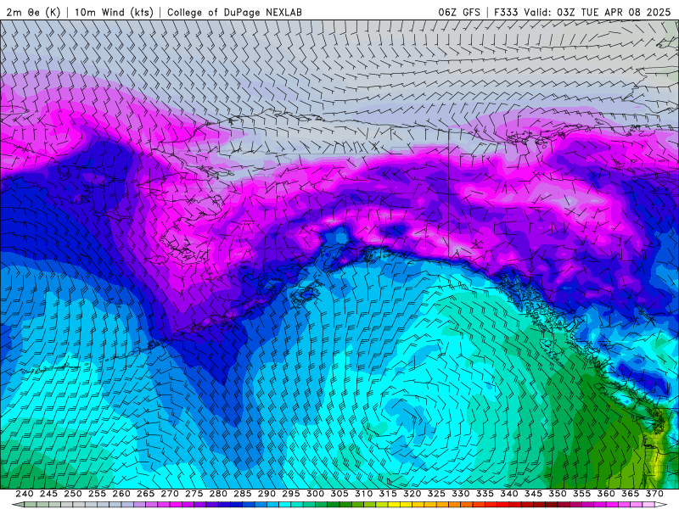Image resolution: width=679 pixels, height=509 pixels.
Task: Click the 'College of DuPage NEXLAB' title text
Action: 234,12
